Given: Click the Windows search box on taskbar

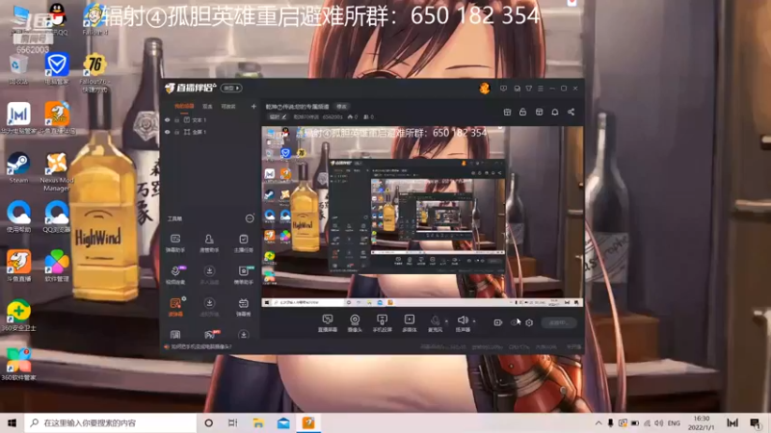Looking at the screenshot, I should pyautogui.click(x=110, y=422).
